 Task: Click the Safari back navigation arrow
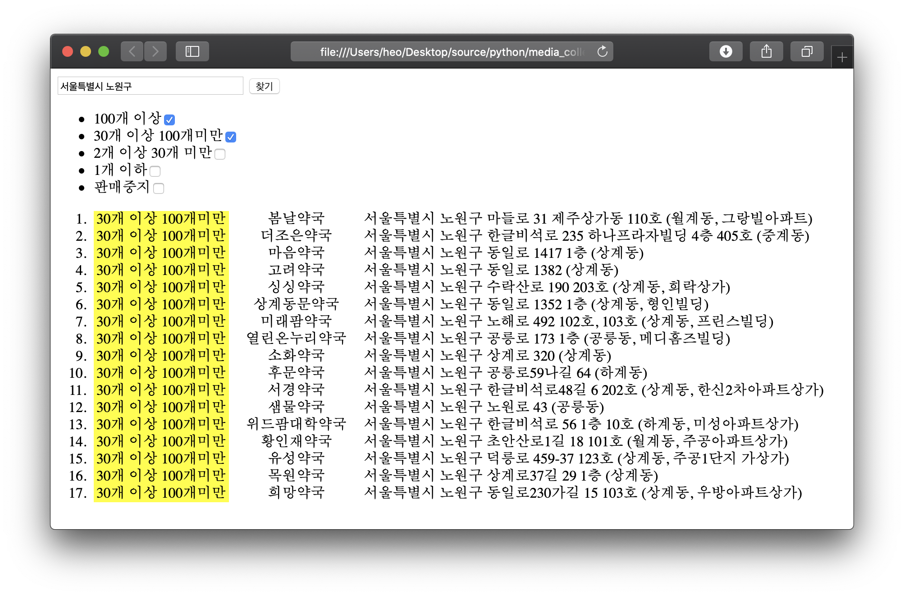point(132,51)
